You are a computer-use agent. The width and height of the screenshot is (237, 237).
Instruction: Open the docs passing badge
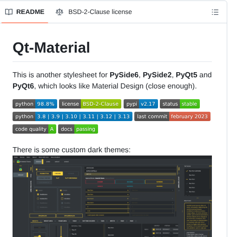pyautogui.click(x=78, y=129)
